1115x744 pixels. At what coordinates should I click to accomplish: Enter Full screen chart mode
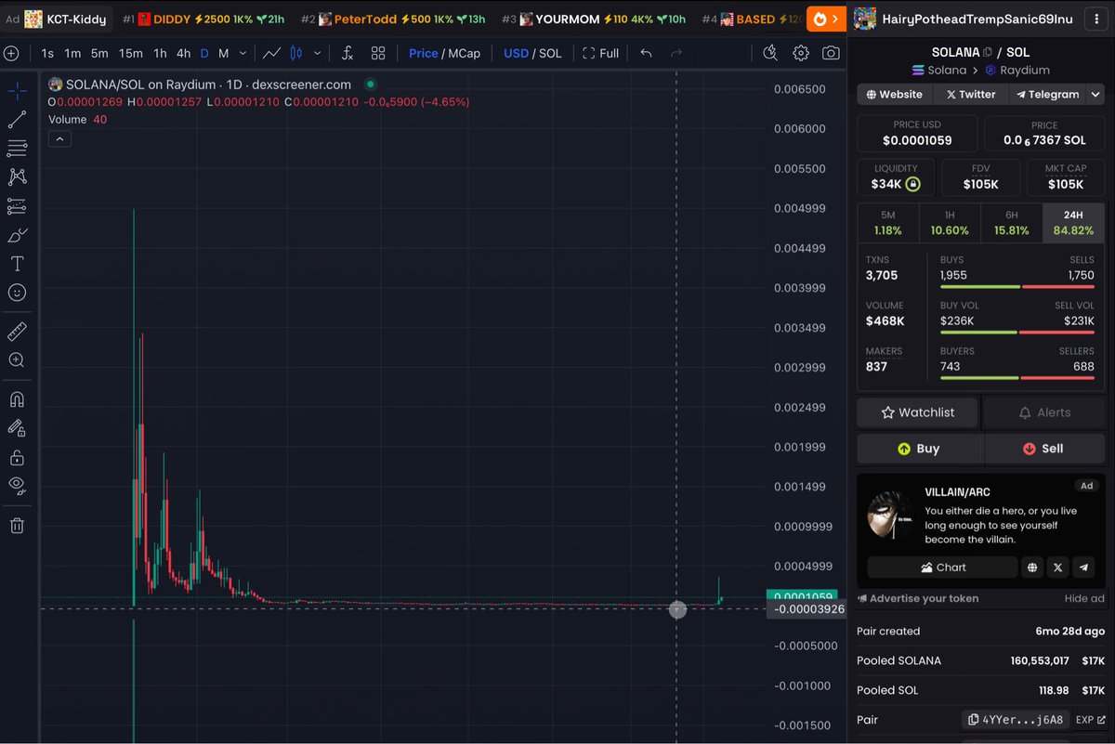(x=600, y=53)
